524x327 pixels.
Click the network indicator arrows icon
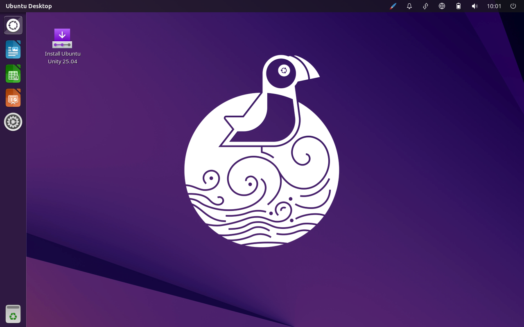[425, 6]
